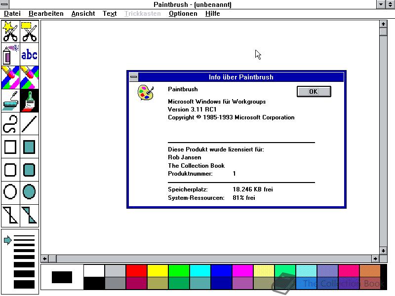
Task: Open the Optionen menu
Action: tap(183, 13)
